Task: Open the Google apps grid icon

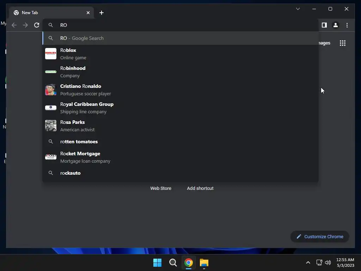Action: coord(343,43)
